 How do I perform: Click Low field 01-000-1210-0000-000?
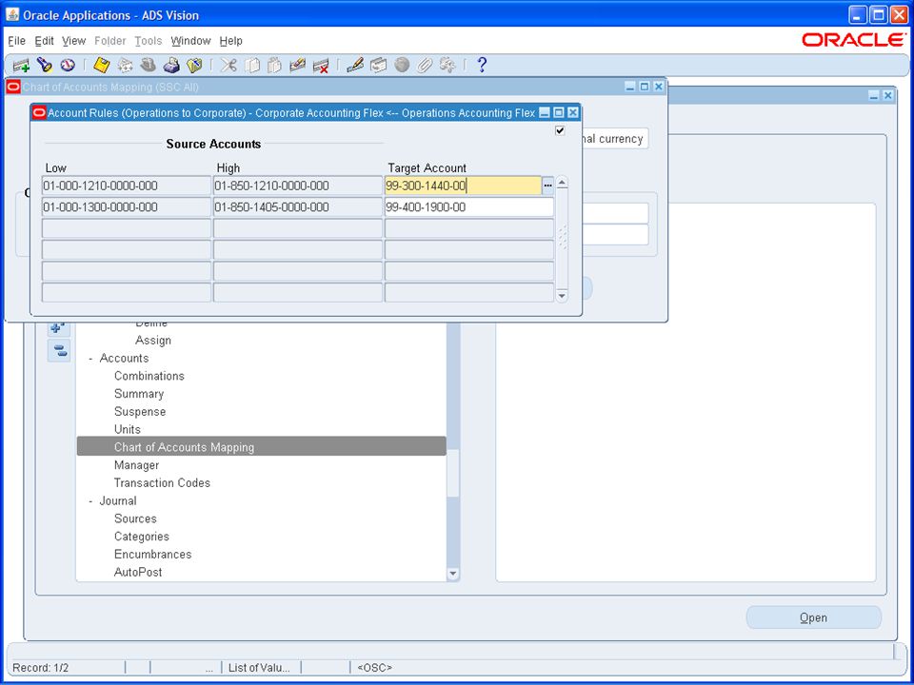pos(127,186)
